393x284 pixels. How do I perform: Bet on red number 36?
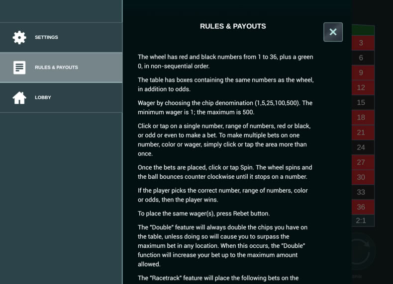pyautogui.click(x=363, y=207)
